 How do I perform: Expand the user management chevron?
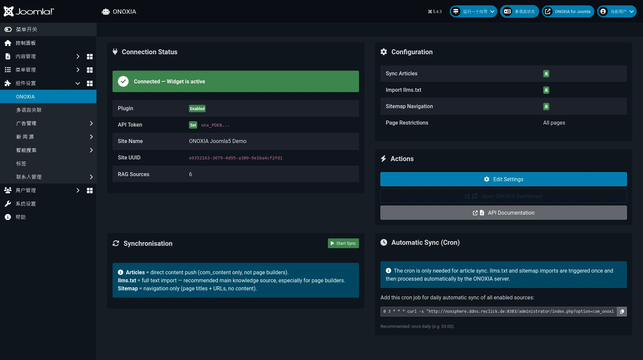78,190
